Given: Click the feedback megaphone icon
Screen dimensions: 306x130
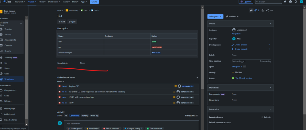Looking at the screenshot, I should (x=251, y=10).
